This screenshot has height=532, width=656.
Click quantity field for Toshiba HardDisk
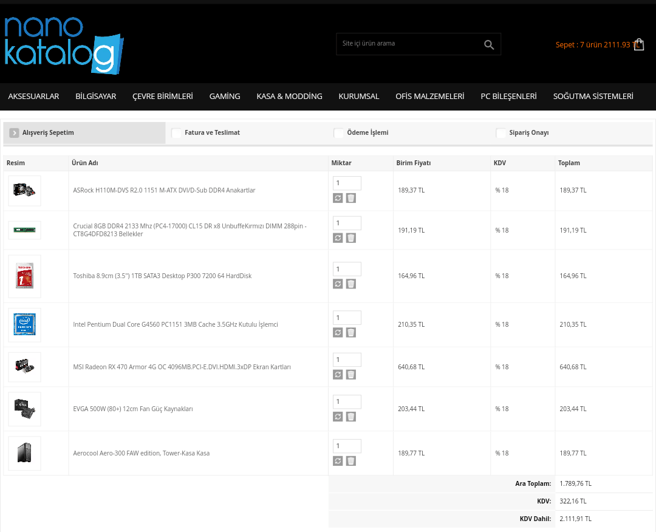pos(347,269)
